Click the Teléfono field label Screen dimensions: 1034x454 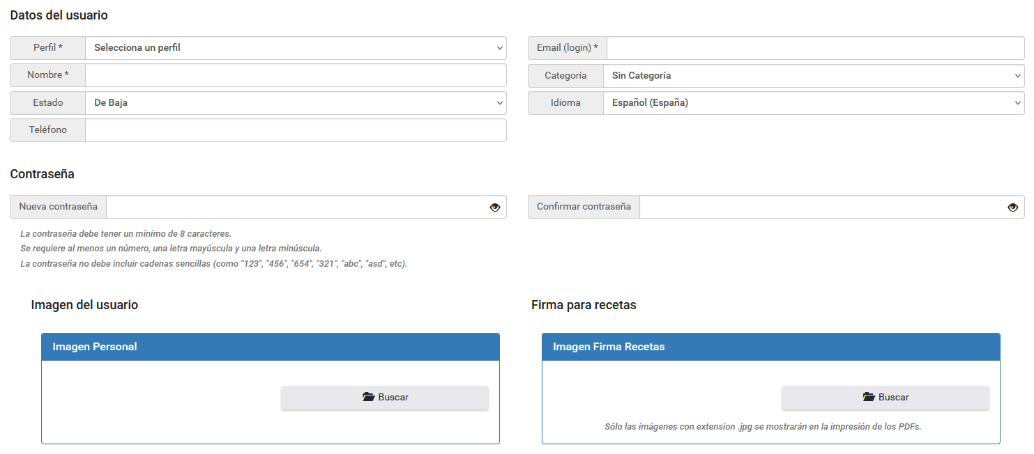(47, 130)
